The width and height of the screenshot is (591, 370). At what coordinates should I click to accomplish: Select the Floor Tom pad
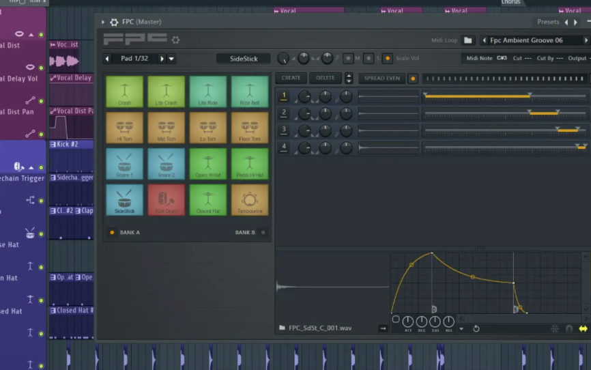(x=250, y=128)
